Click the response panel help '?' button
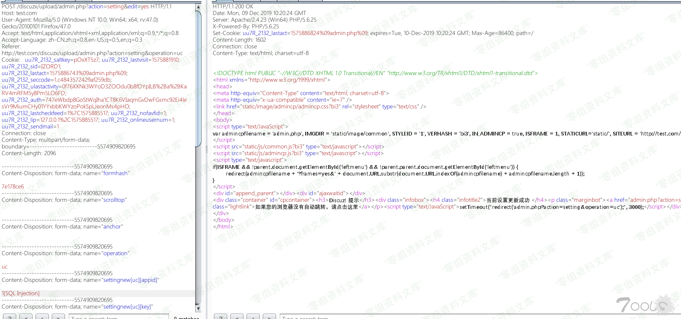681x319 pixels. click(221, 317)
